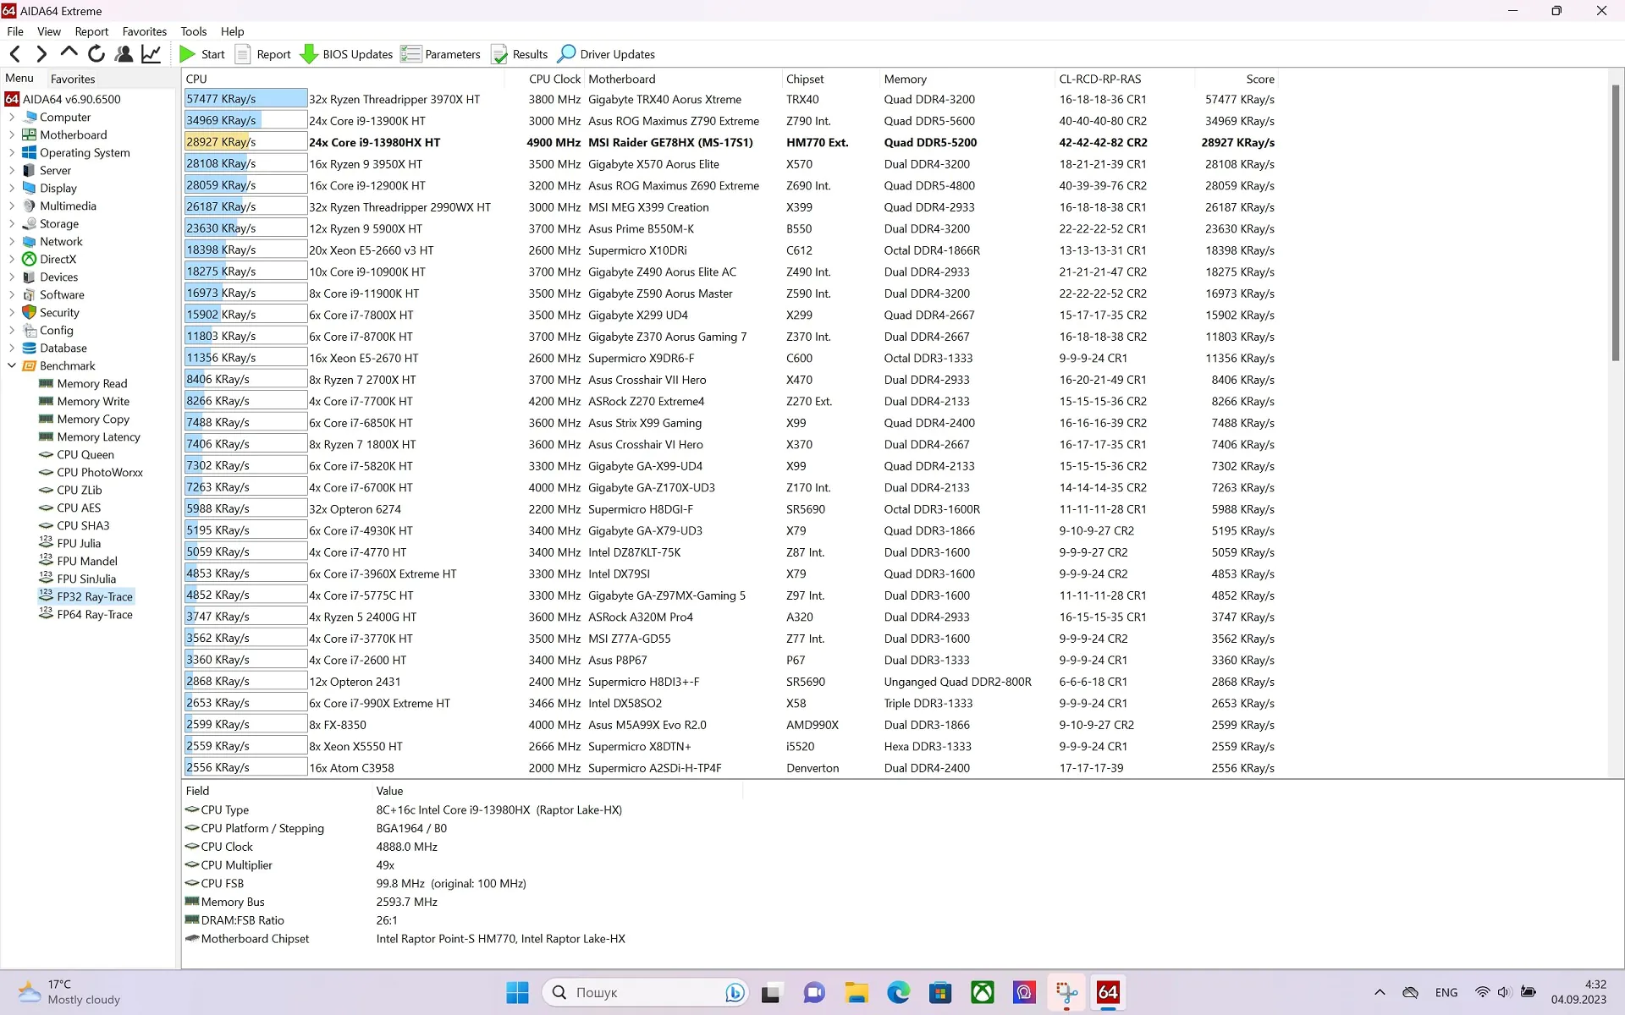Click the Refresh icon in toolbar
The image size is (1625, 1015).
(x=96, y=54)
